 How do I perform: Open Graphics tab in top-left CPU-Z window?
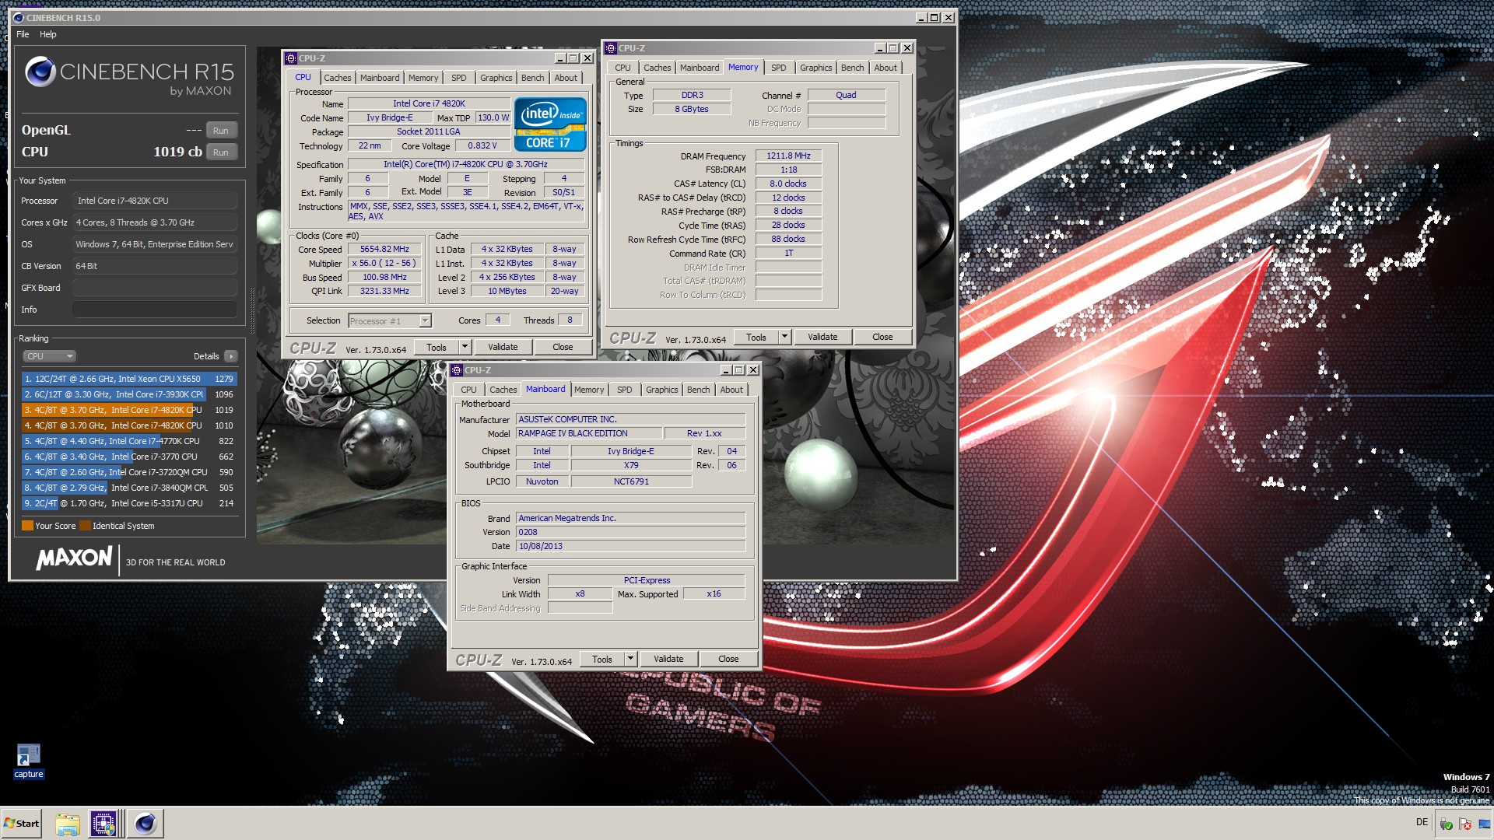pyautogui.click(x=496, y=78)
